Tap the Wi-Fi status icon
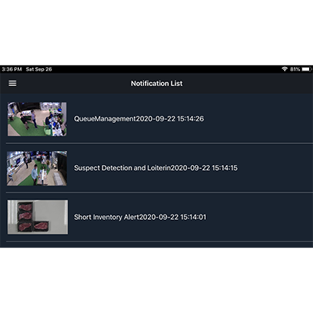313x313 pixels. click(x=284, y=69)
